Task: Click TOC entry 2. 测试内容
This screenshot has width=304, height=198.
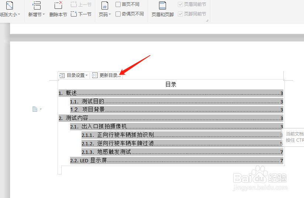Action: click(x=171, y=118)
